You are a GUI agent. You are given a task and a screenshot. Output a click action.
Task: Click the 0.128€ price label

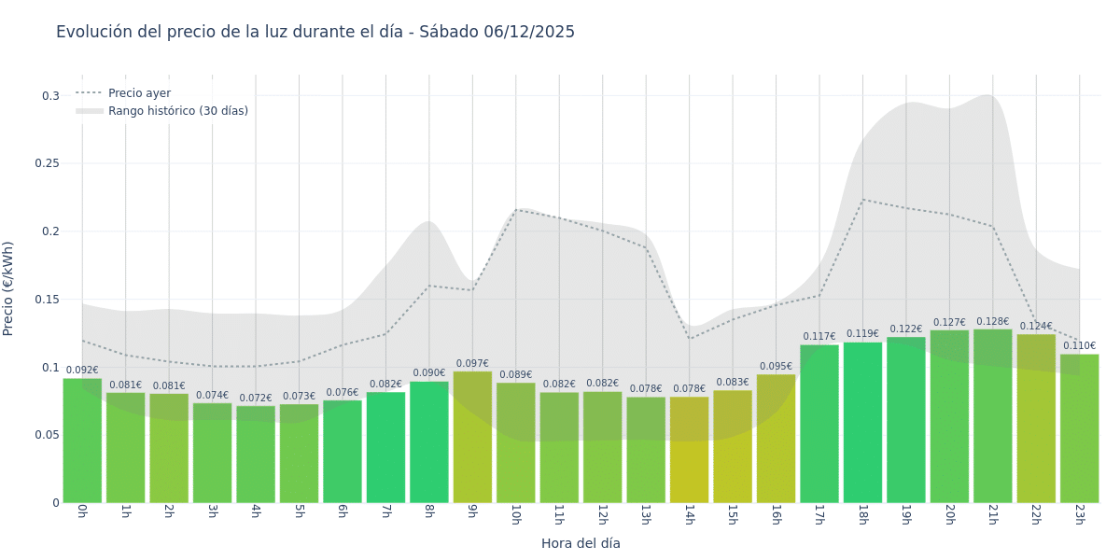click(992, 322)
